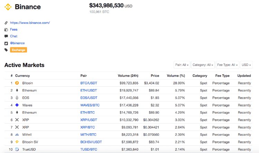Image resolution: width=259 pixels, height=153 pixels.
Task: Open the TUSD/BTC pair link
Action: pos(89,149)
